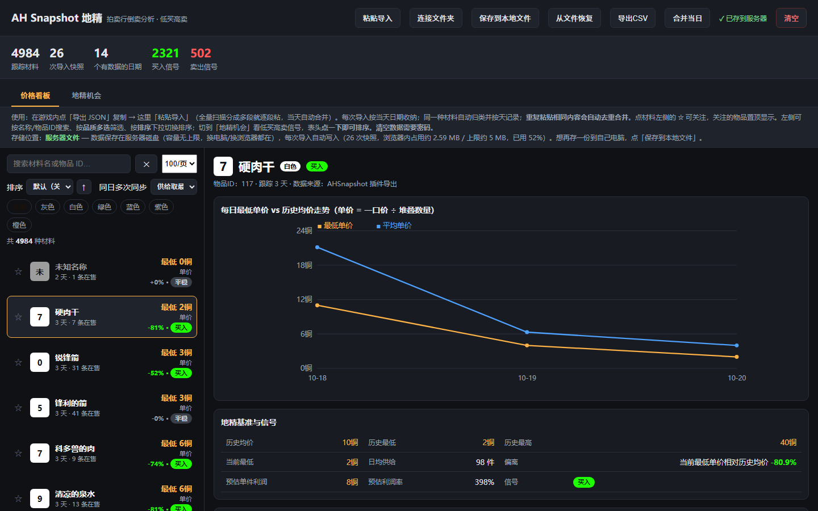Add 清凉的泉水 to favorites via star
Screen dimensions: 818x511
[18, 499]
